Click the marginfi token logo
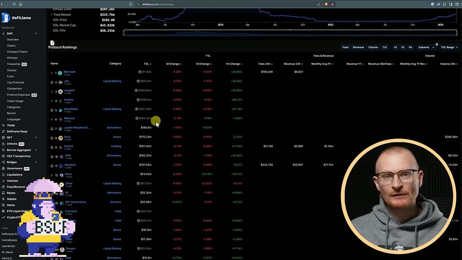The image size is (462, 260). (x=60, y=92)
